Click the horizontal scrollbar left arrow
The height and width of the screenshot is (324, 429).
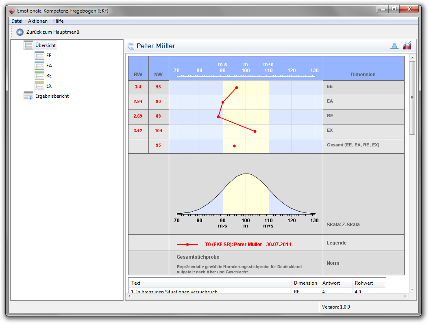tap(129, 296)
